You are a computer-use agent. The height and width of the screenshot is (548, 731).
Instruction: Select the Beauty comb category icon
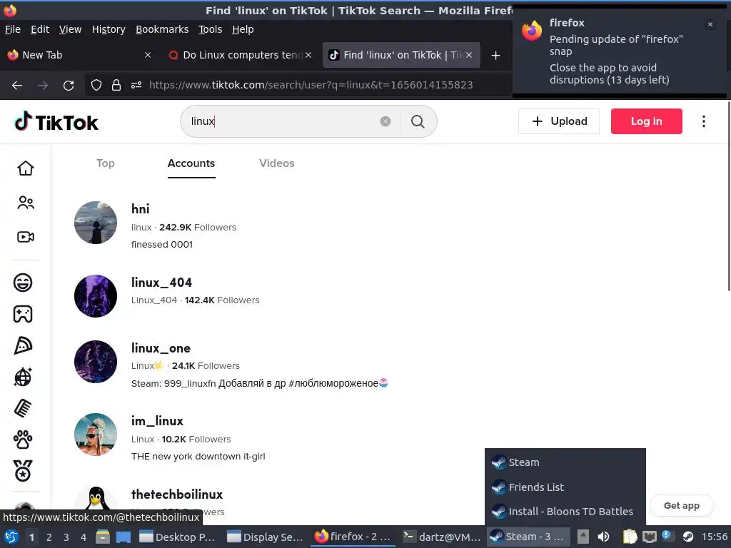23,408
